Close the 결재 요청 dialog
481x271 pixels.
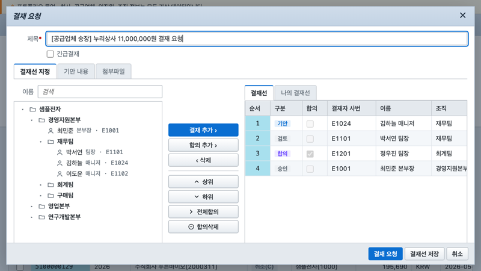[x=462, y=16]
